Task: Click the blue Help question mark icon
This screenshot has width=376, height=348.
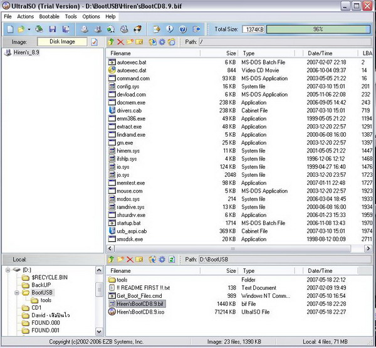Action: coord(183,29)
